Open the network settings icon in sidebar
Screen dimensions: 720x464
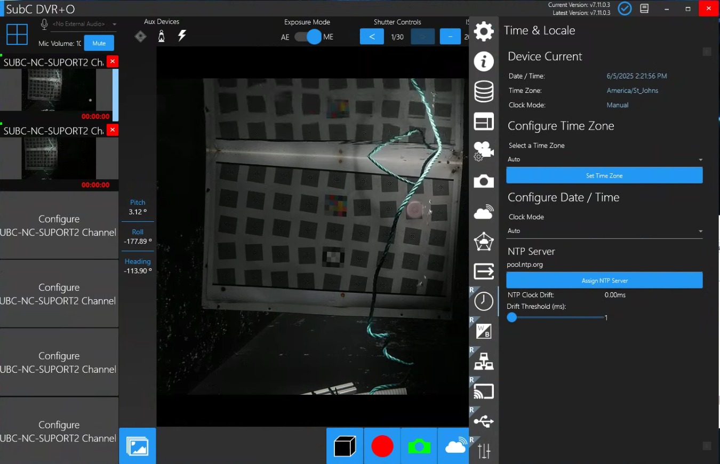483,362
